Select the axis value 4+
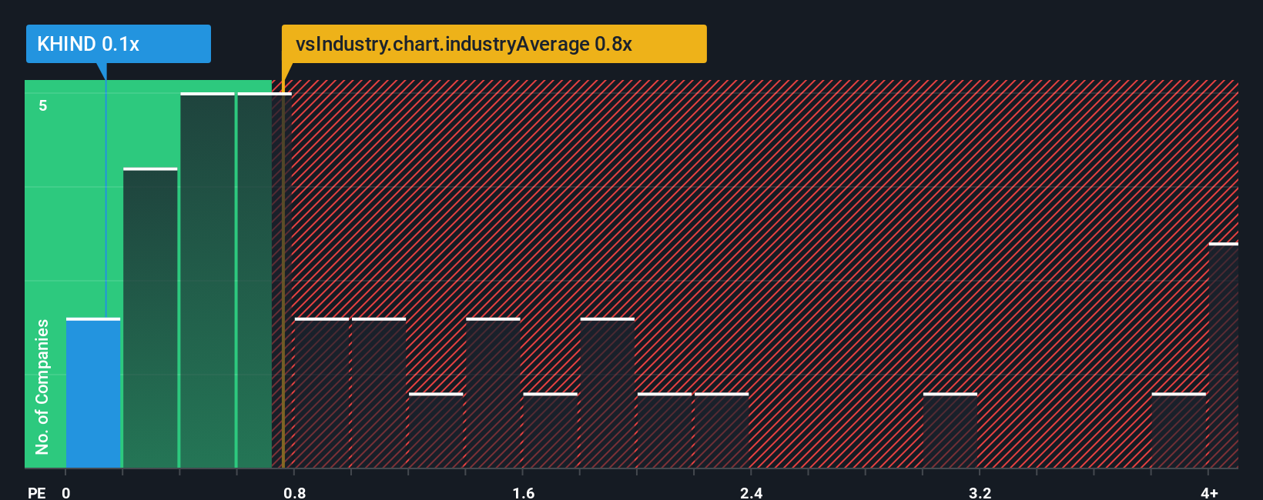The width and height of the screenshot is (1263, 500). point(1209,492)
